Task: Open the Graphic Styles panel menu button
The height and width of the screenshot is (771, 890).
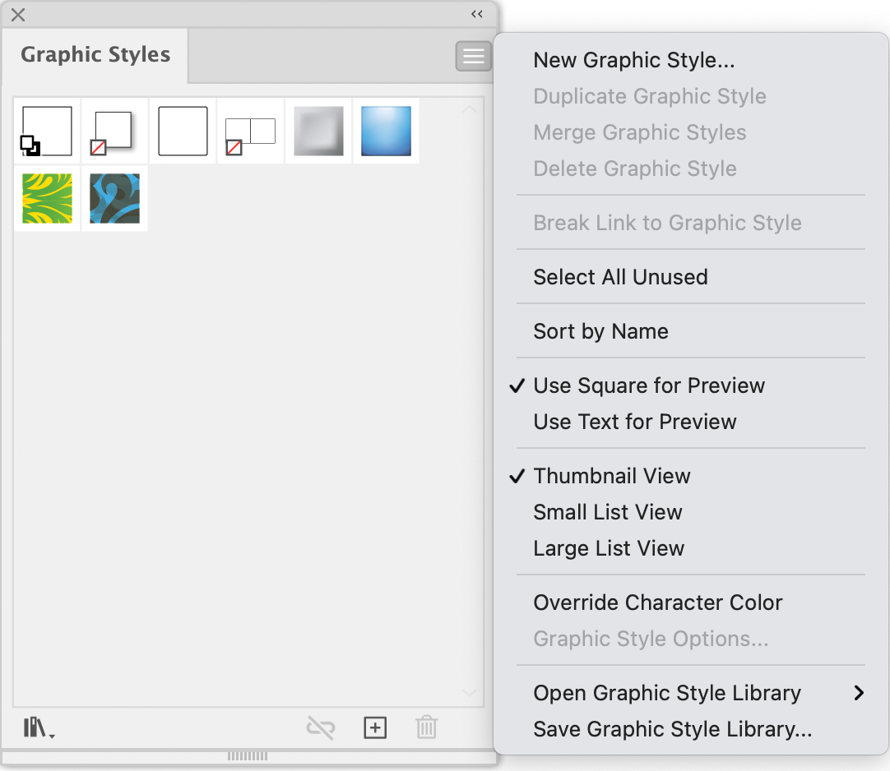Action: click(x=474, y=56)
